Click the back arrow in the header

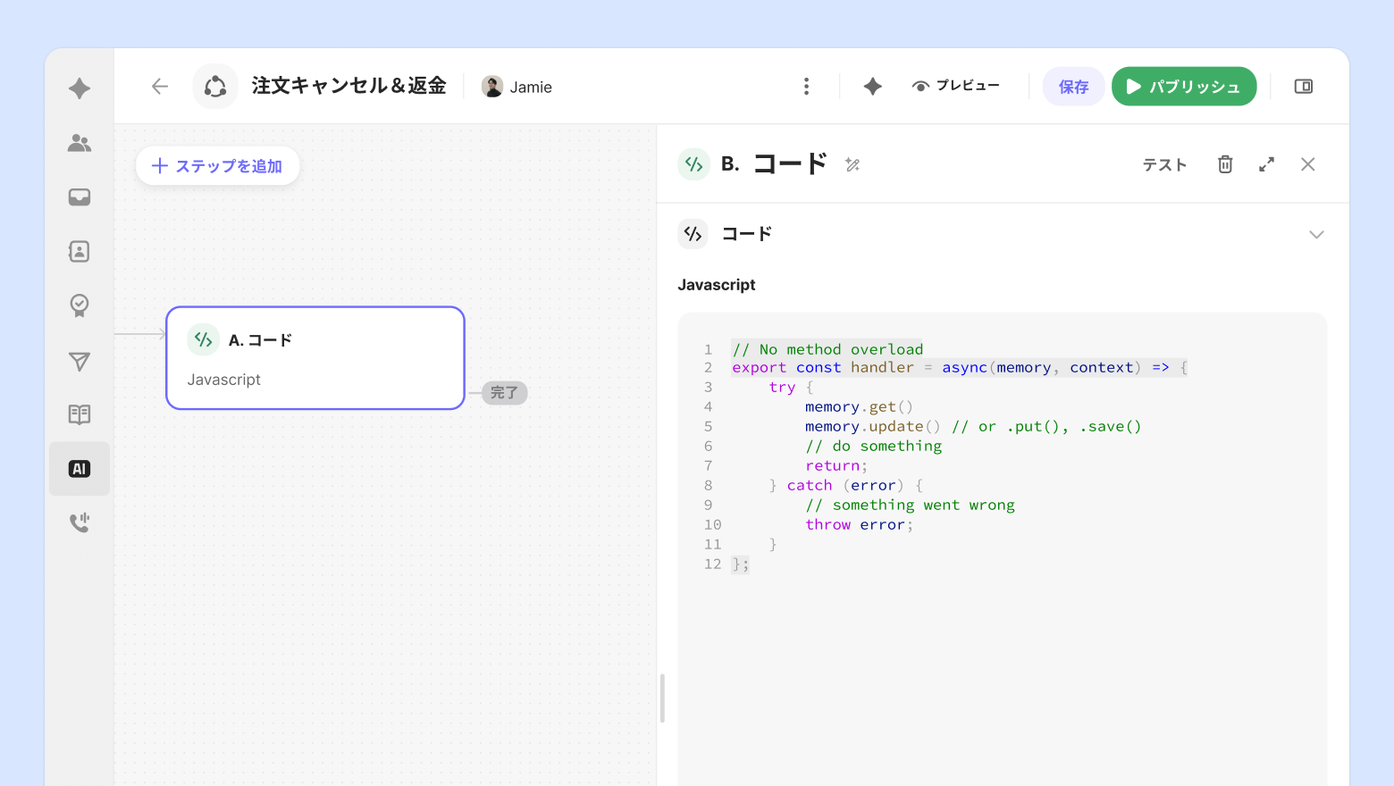[x=160, y=87]
